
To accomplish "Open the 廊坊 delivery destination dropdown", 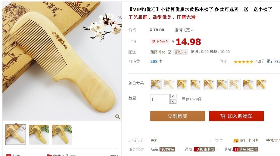I will (180, 52).
